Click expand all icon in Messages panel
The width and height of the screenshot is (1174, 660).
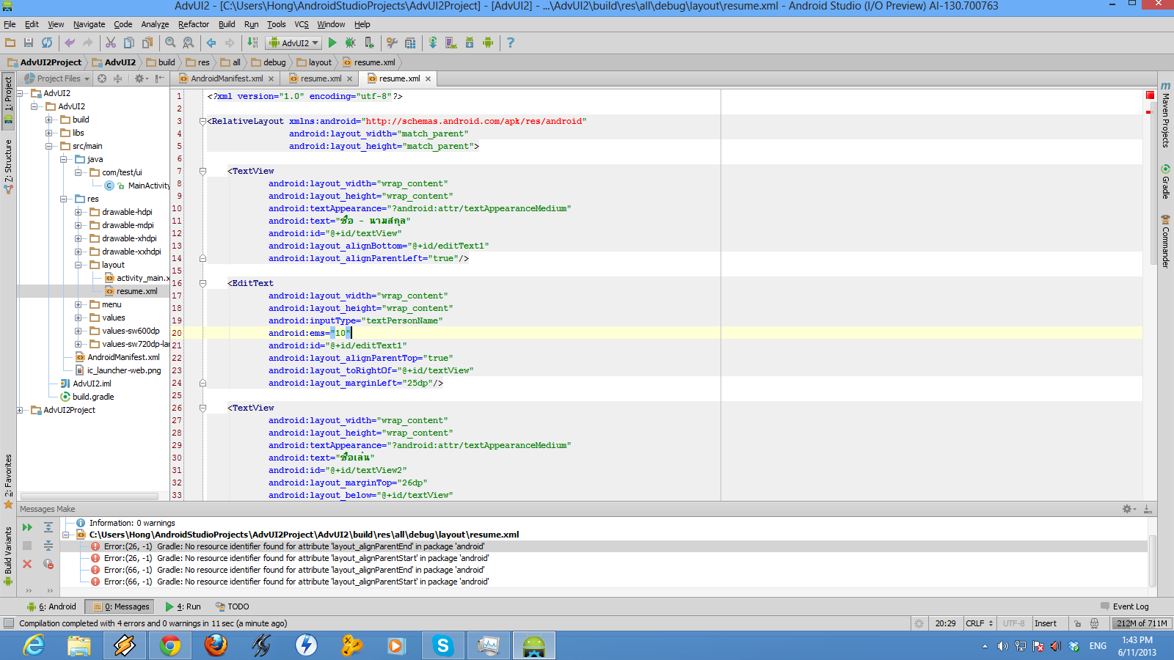(x=48, y=527)
